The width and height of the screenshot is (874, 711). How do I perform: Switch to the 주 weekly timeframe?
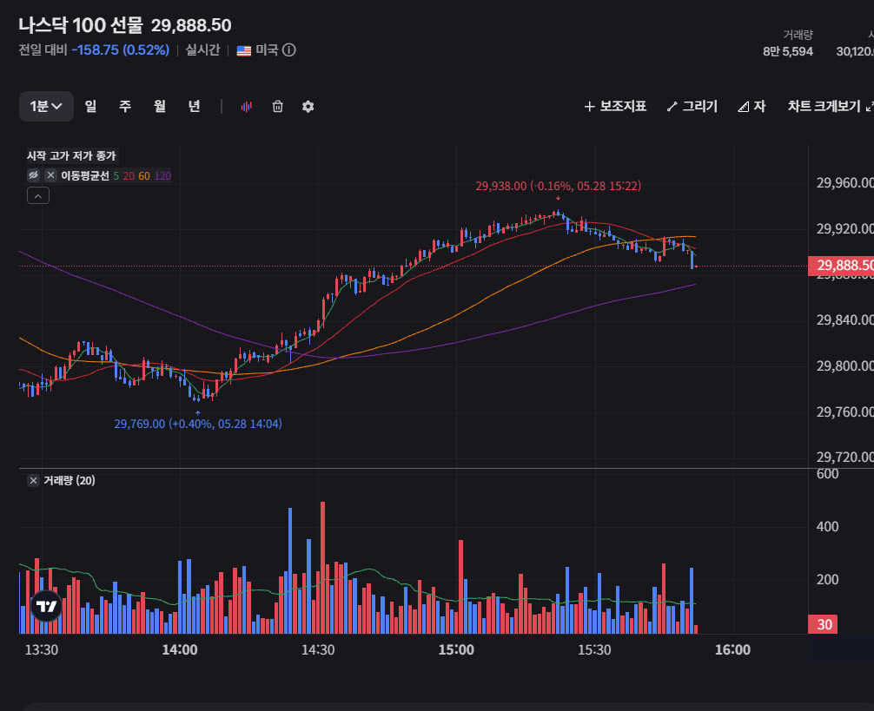[x=125, y=106]
